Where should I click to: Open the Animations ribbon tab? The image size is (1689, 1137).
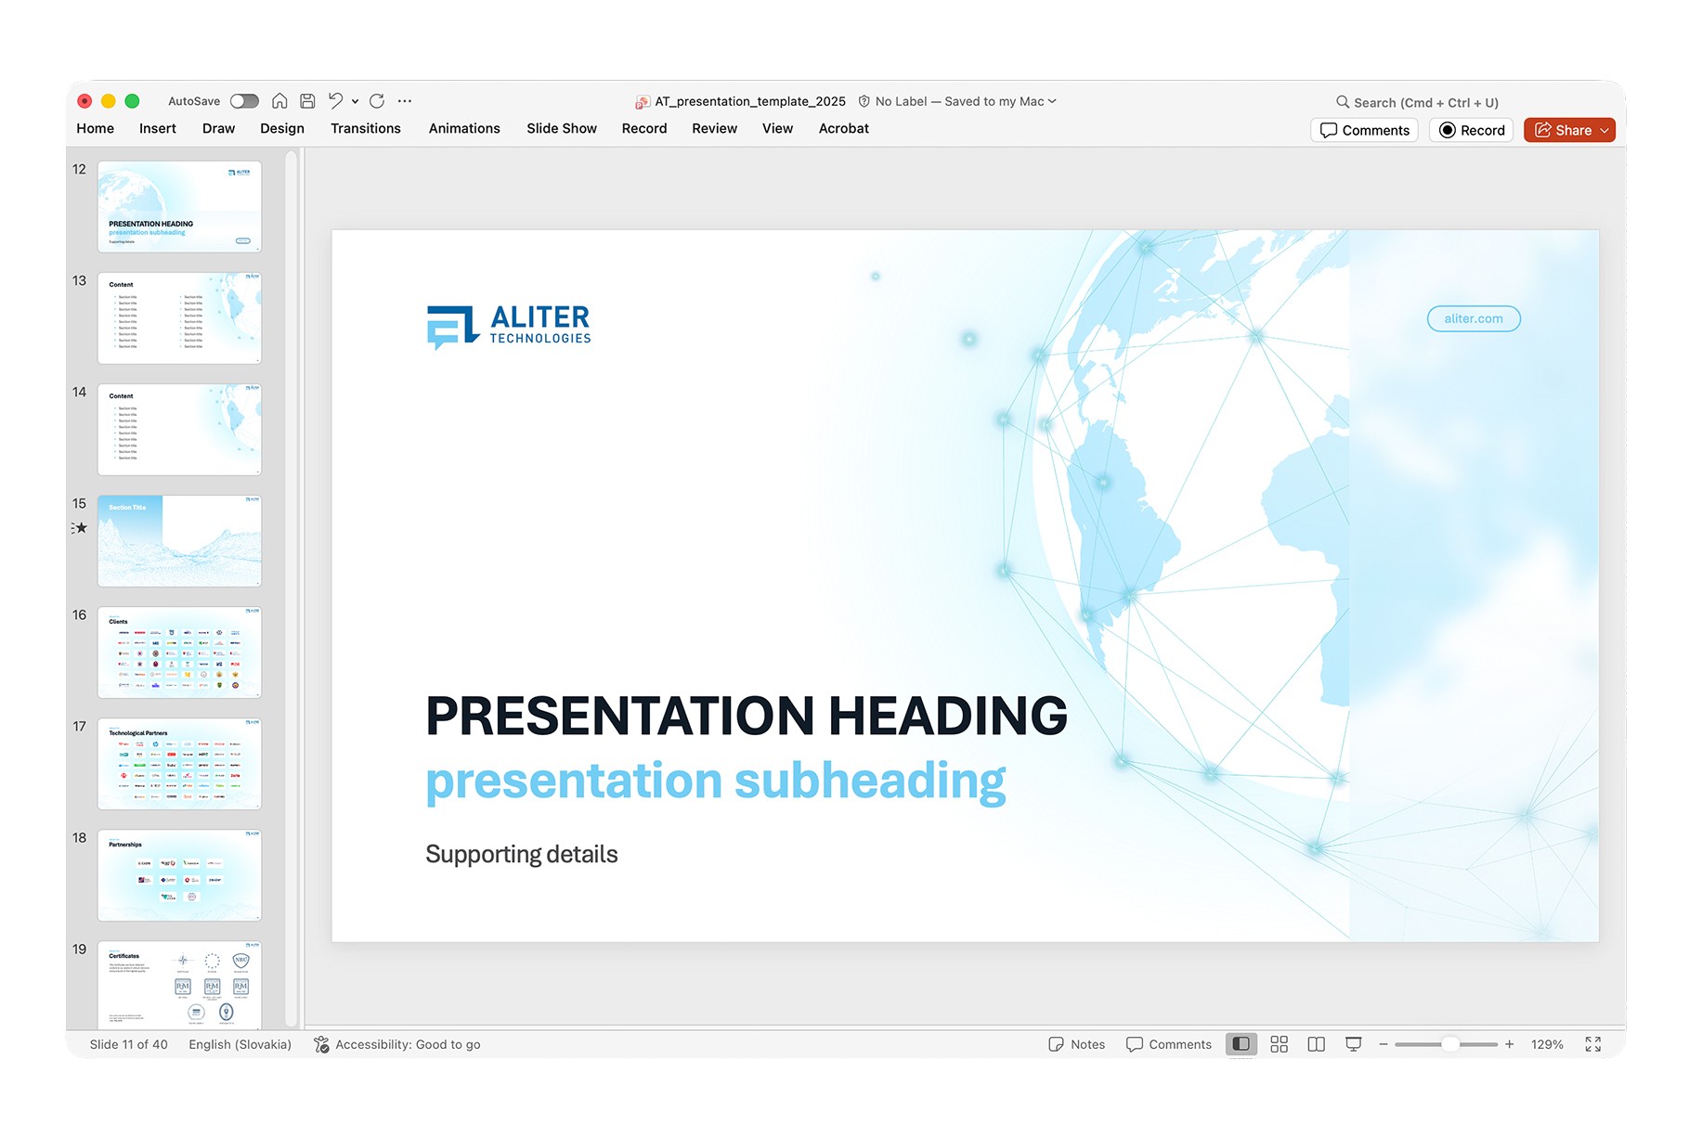(x=464, y=128)
